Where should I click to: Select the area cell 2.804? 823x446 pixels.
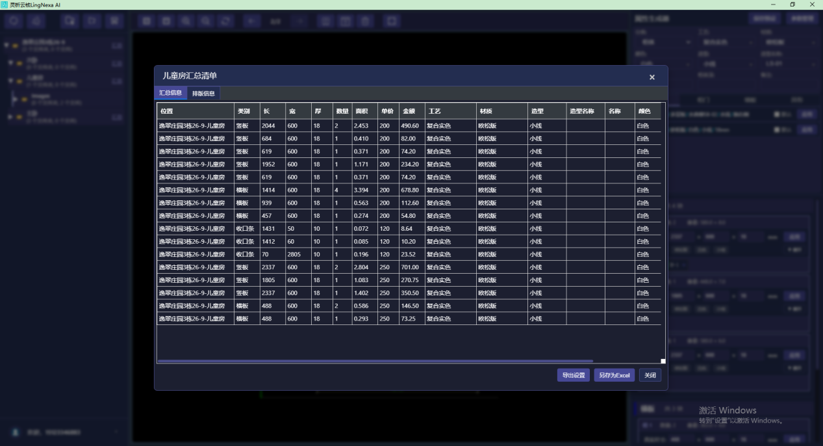click(364, 267)
